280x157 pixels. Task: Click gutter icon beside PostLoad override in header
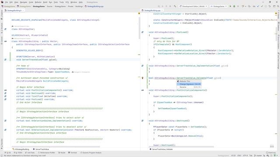tap(5, 99)
